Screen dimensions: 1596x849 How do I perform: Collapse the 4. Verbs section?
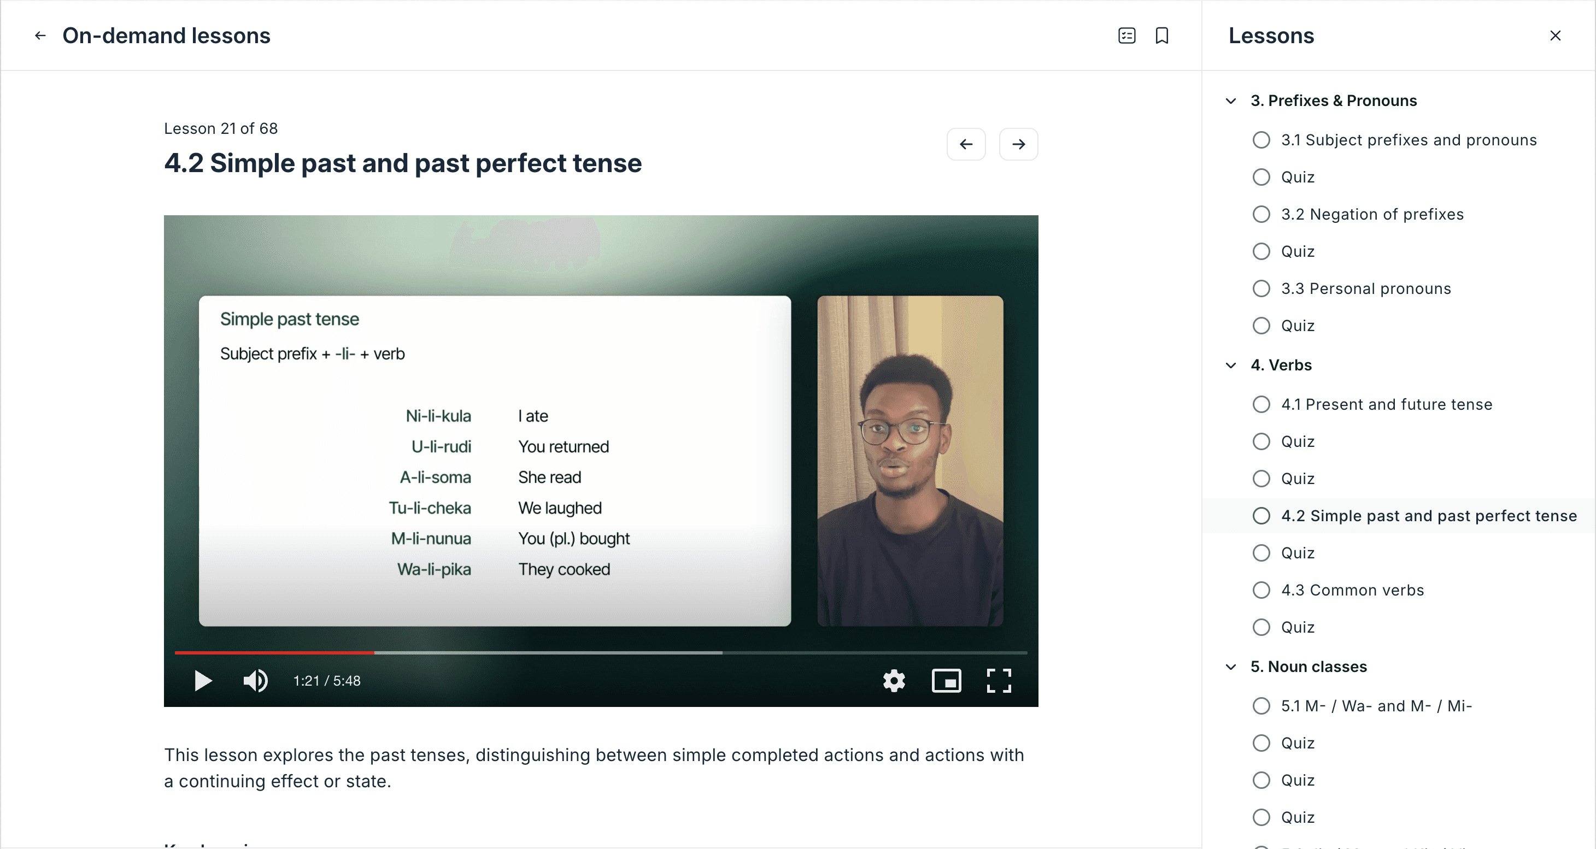(x=1231, y=365)
